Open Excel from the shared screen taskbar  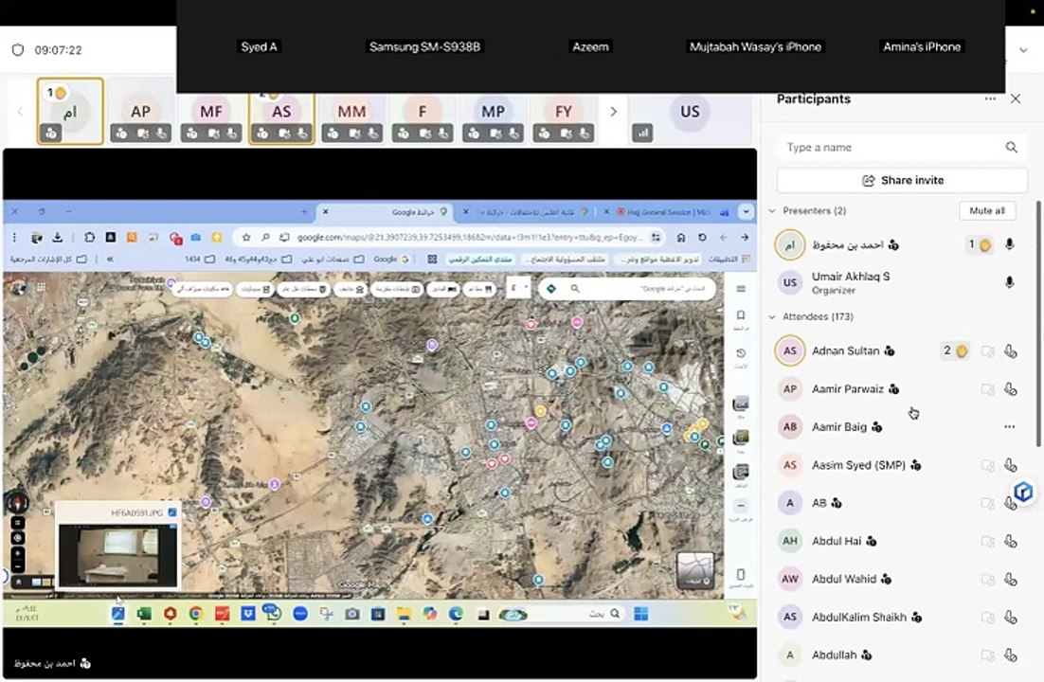point(144,614)
